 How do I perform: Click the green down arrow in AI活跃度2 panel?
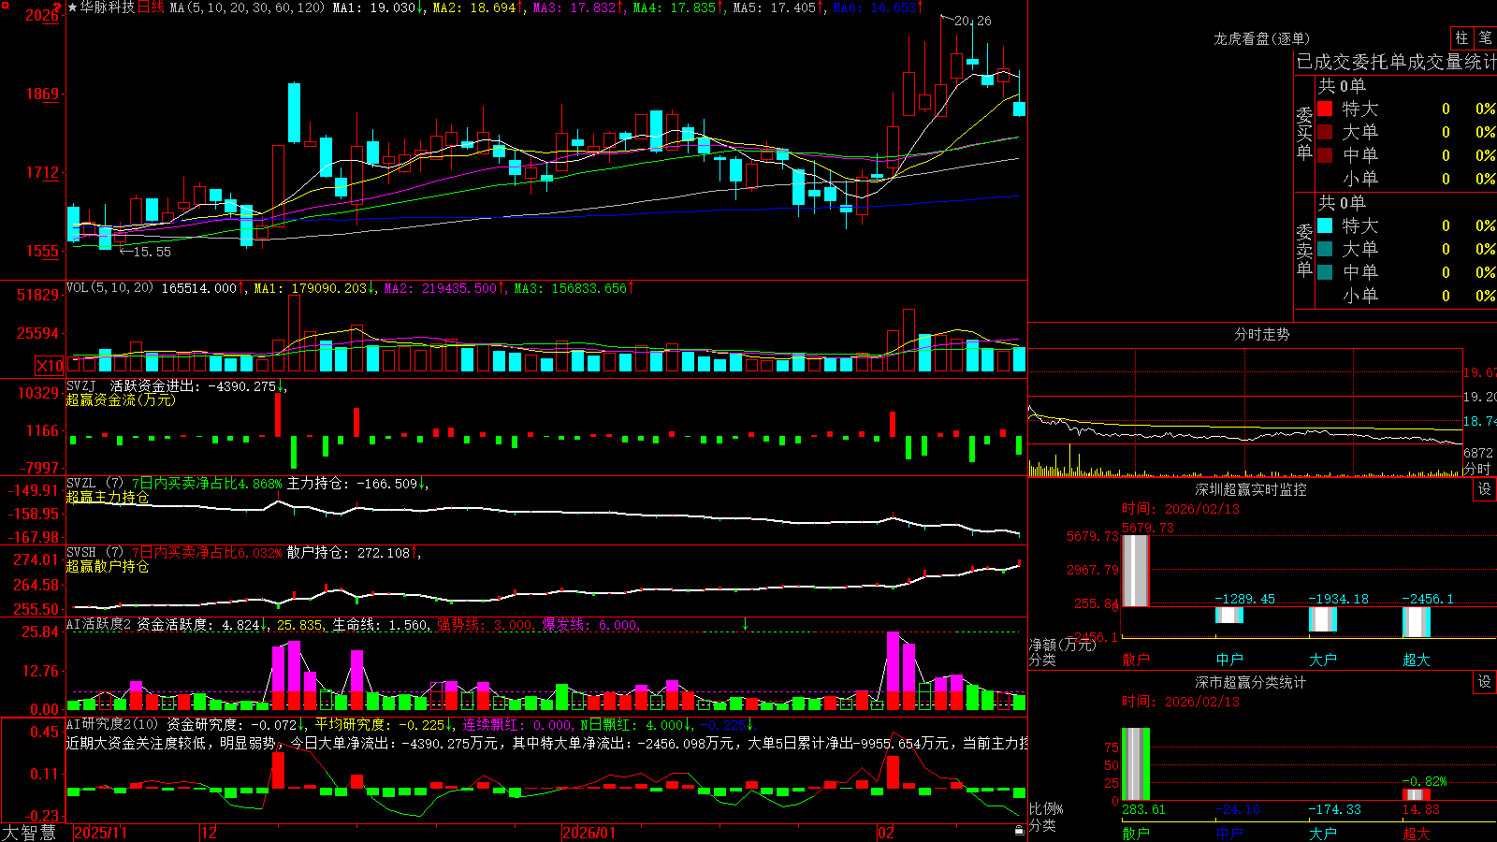745,623
